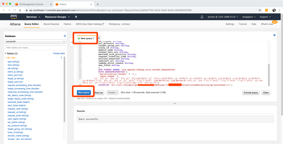Screen dimensions: 283x144
Task: Click the Athena service title
Action: tap(15, 24)
